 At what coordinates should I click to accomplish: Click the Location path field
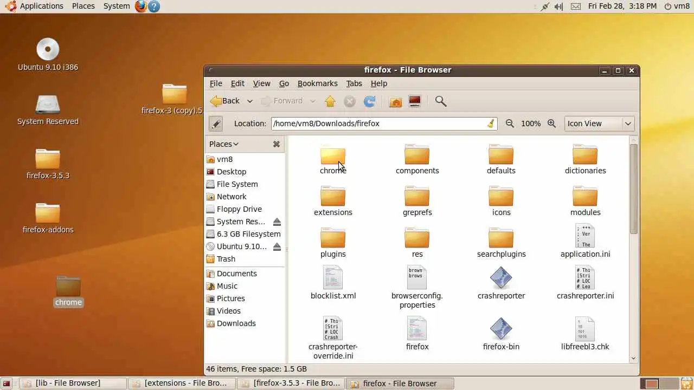pos(384,123)
